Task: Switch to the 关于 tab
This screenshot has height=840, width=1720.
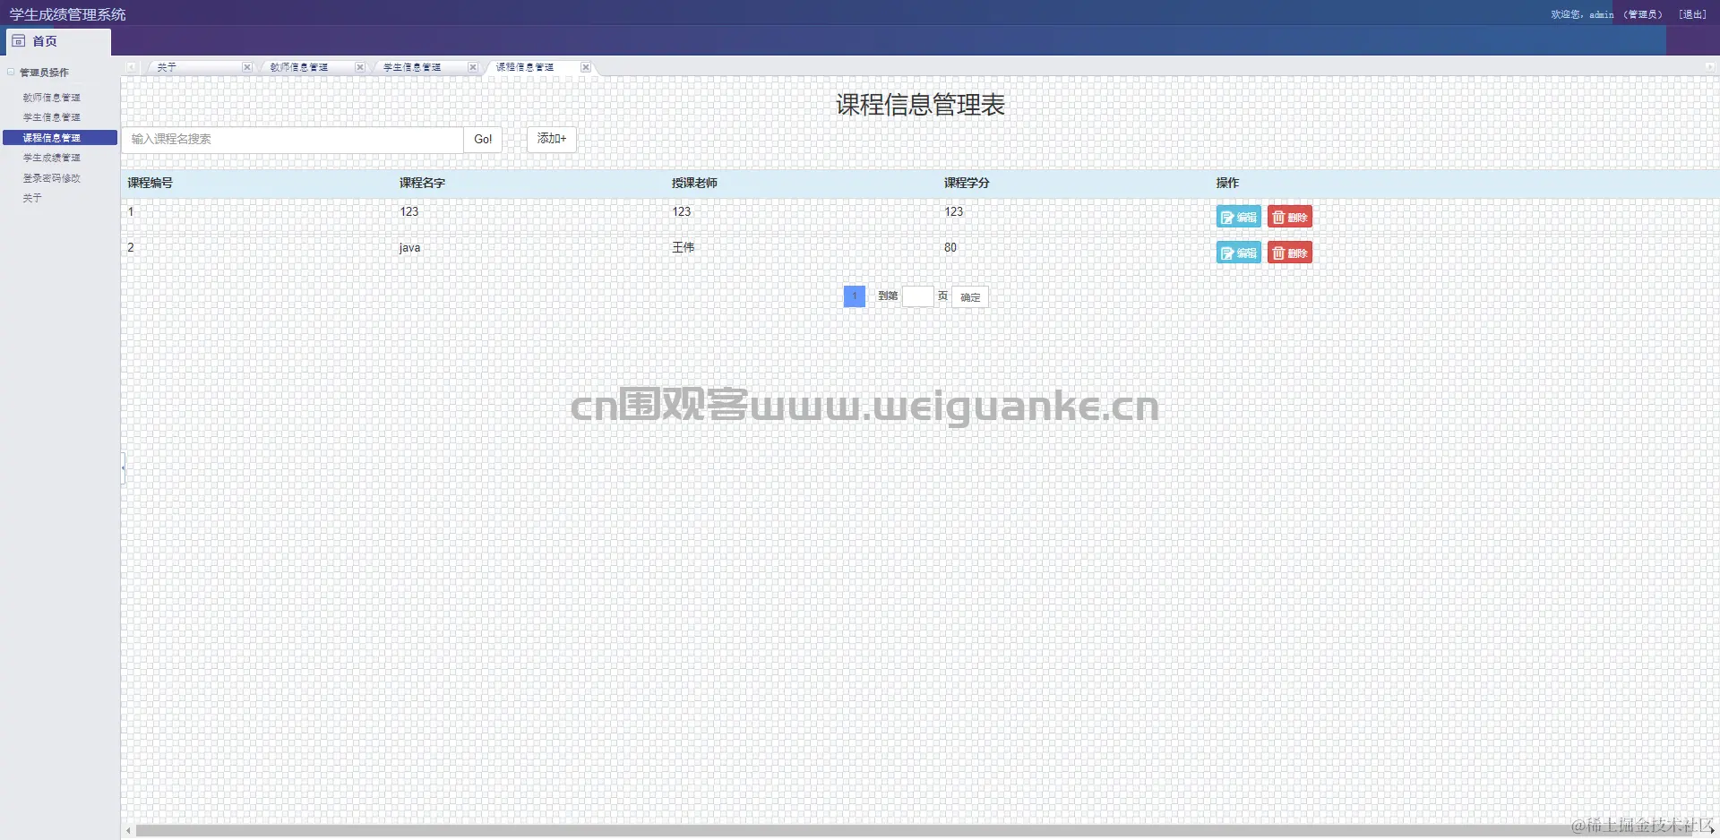Action: pos(167,67)
